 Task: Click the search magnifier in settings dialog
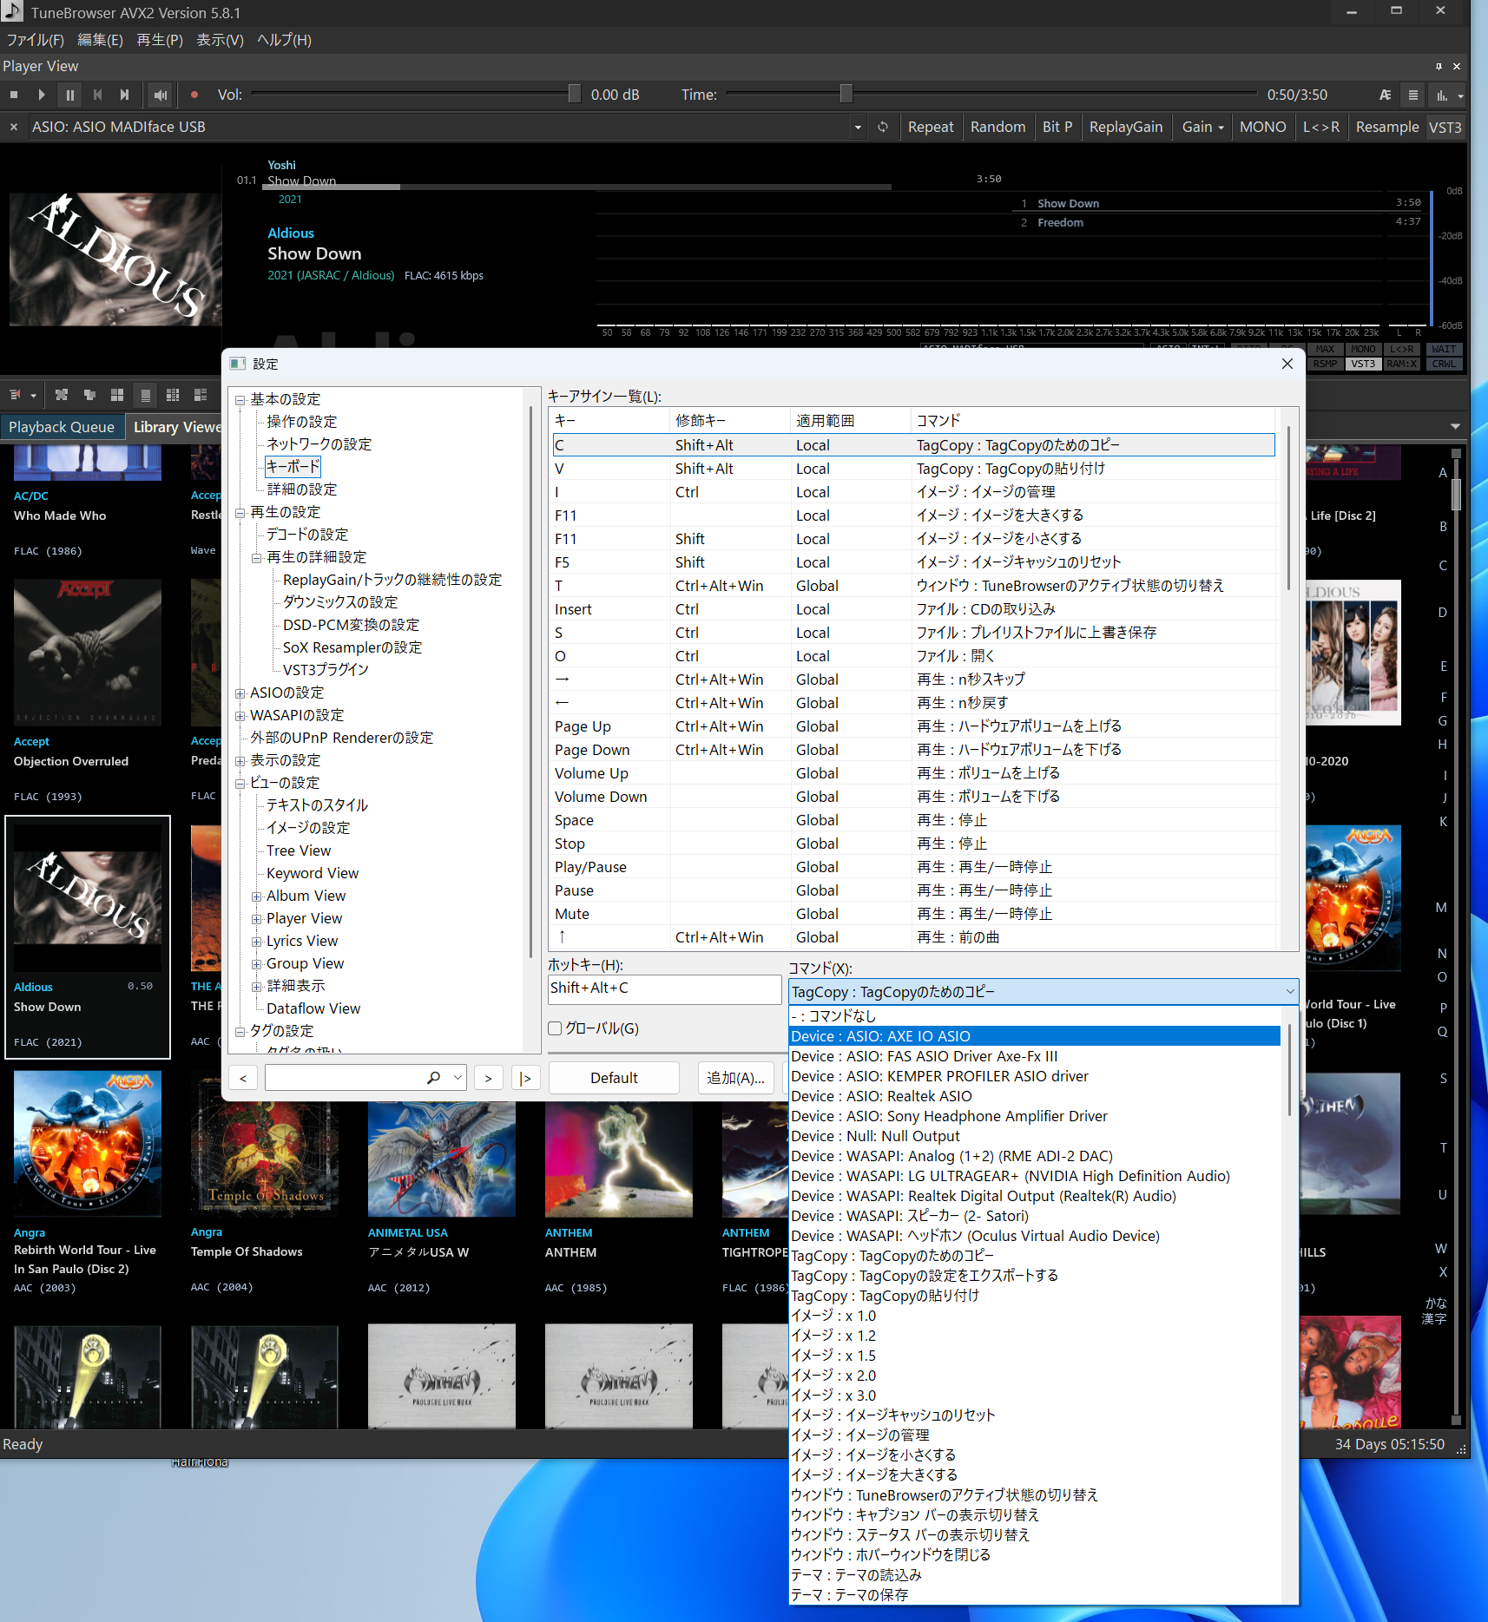(x=433, y=1077)
